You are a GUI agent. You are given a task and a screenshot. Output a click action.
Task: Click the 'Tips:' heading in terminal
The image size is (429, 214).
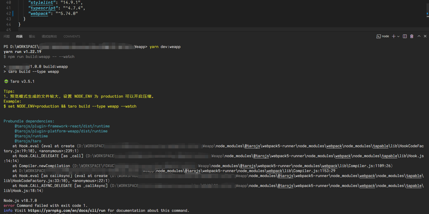point(9,91)
